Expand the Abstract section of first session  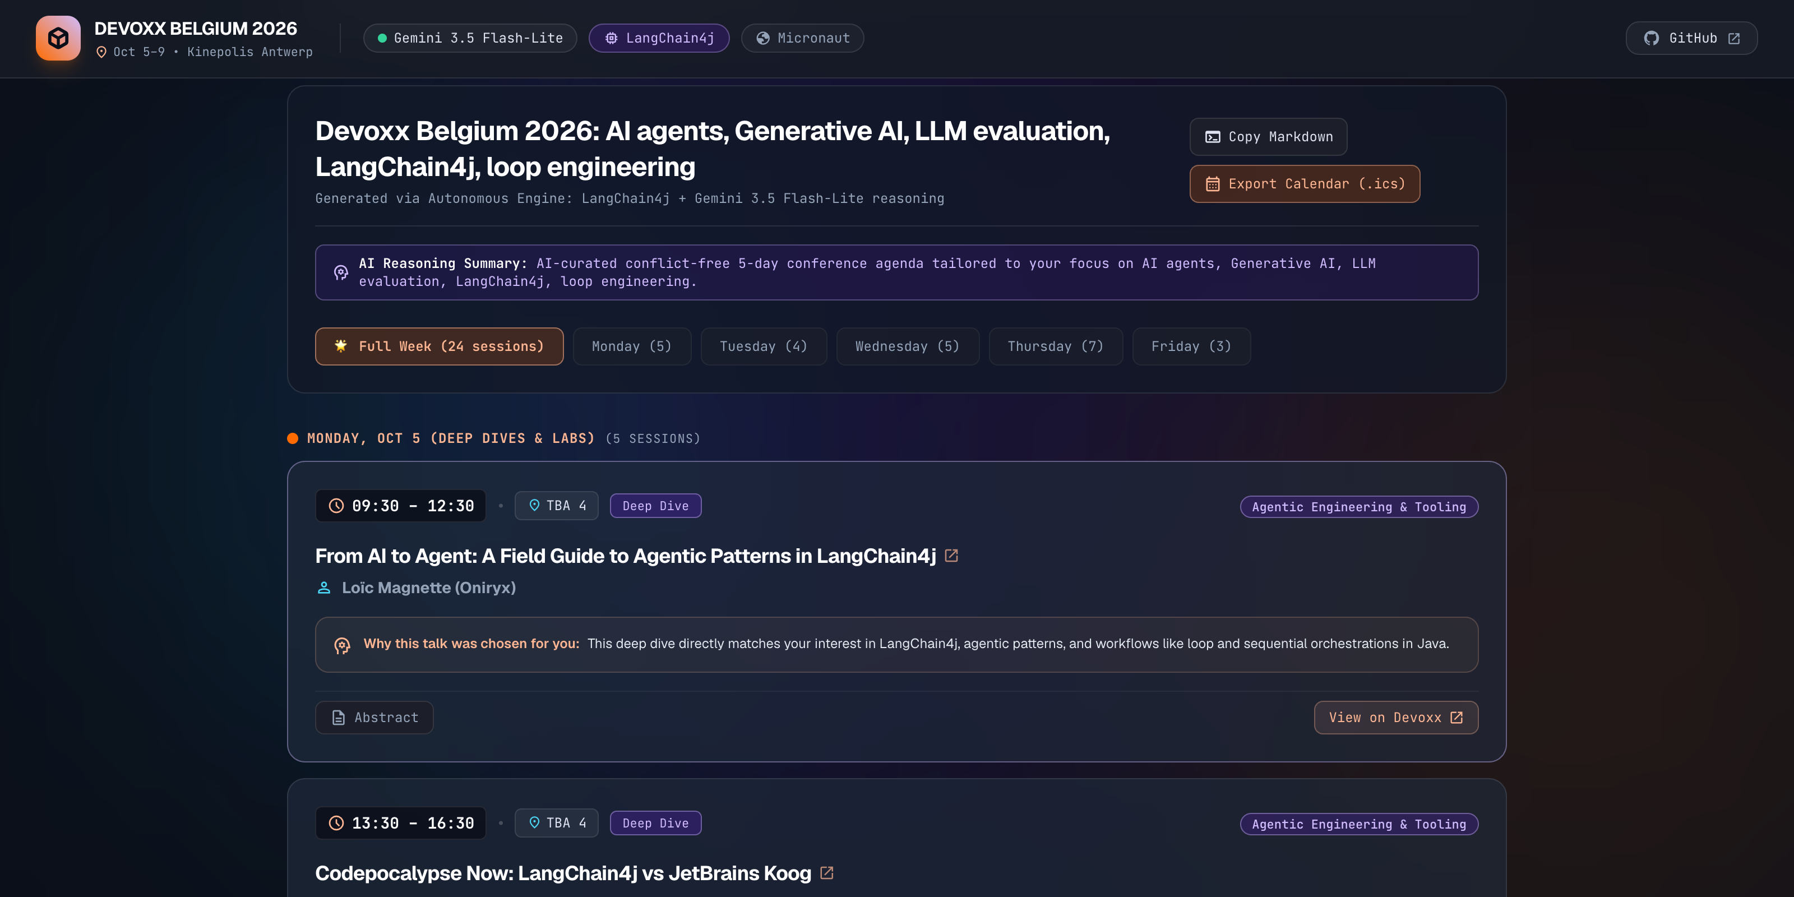coord(374,718)
